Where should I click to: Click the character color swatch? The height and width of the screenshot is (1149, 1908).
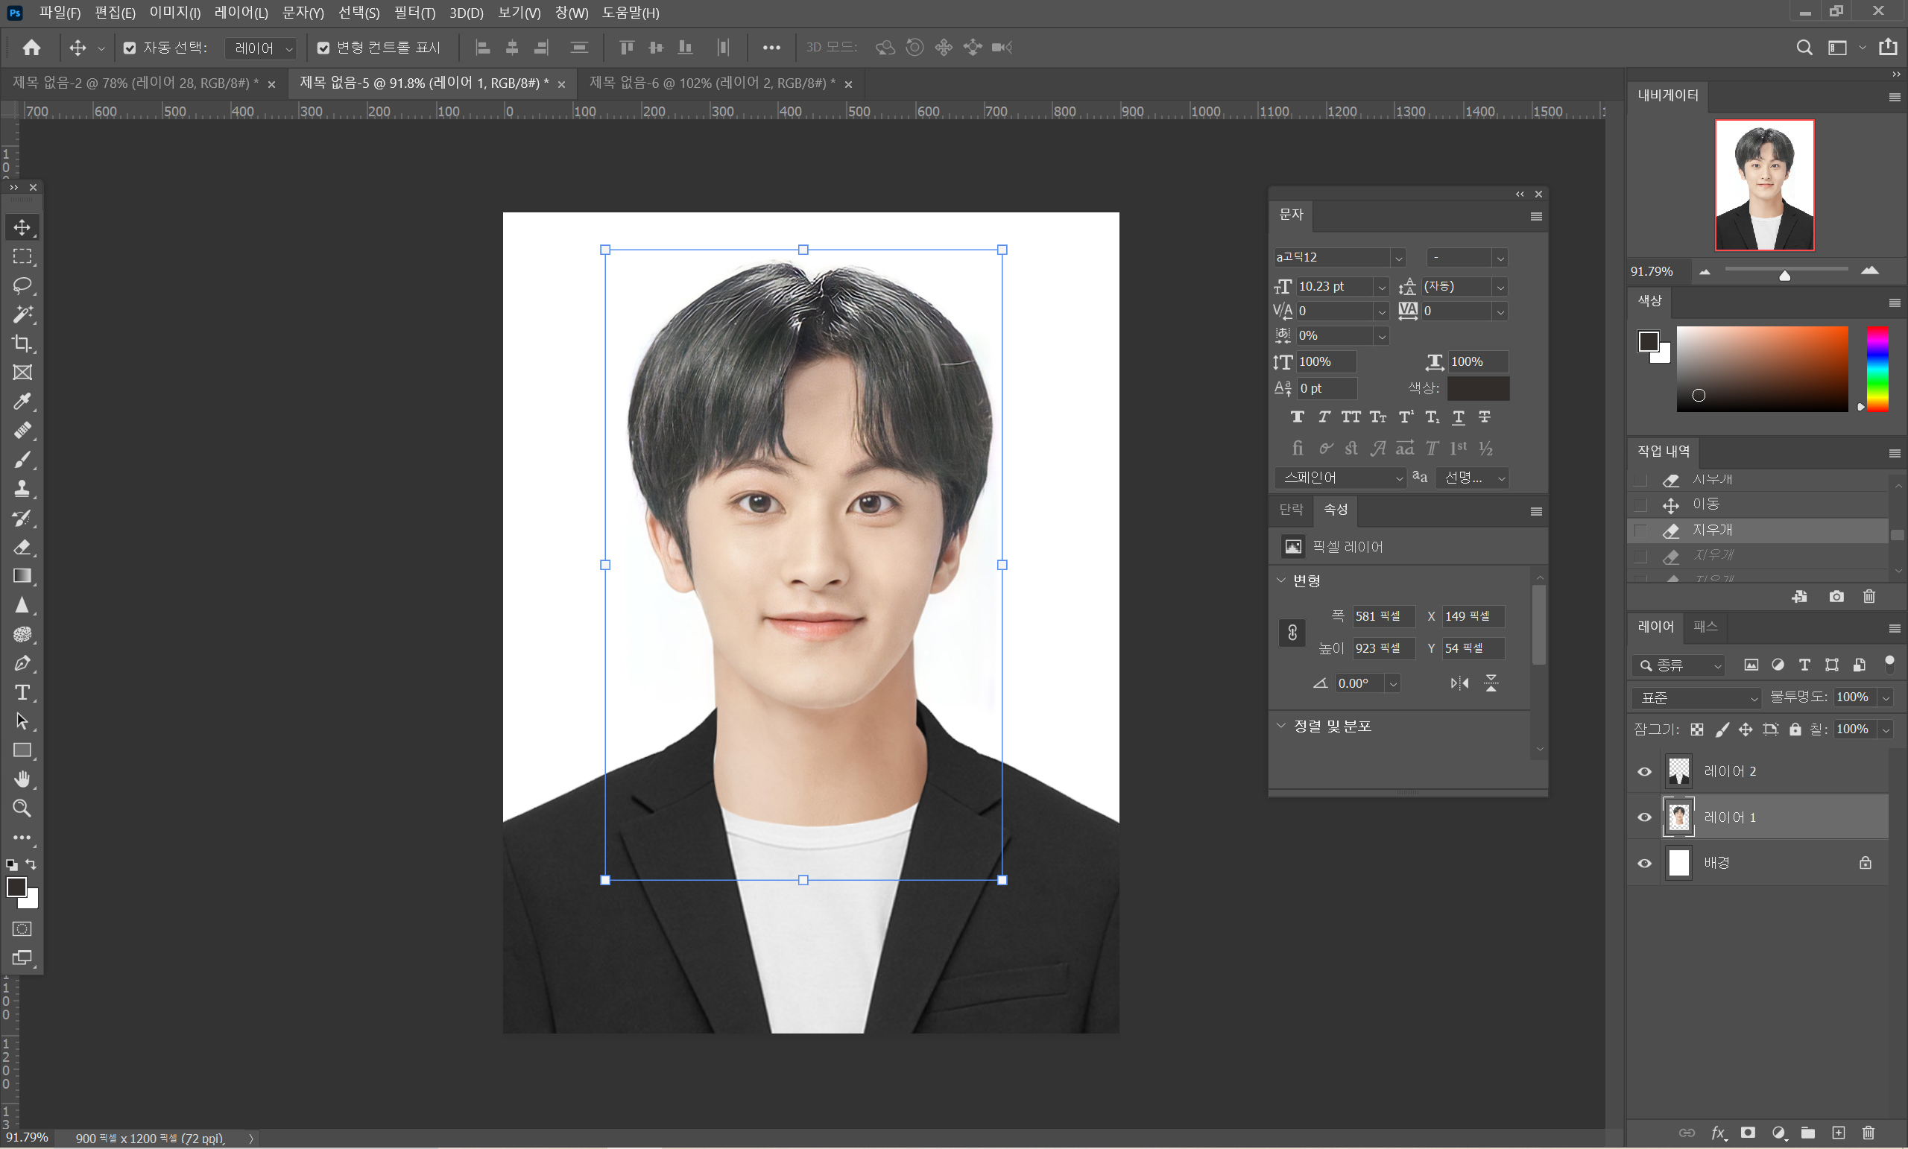[x=1477, y=388]
